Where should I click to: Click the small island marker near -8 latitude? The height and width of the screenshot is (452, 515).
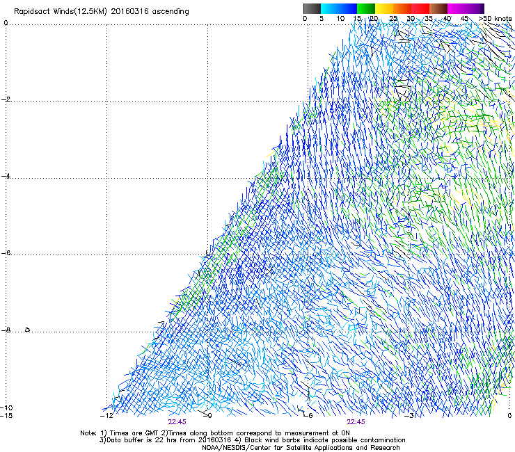coord(28,330)
